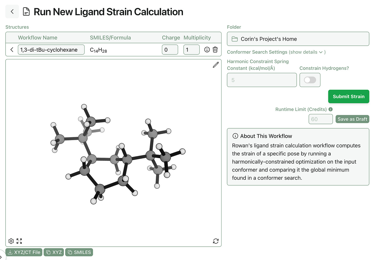
Task: Click the 3D molecule model in the viewer
Action: point(118,154)
